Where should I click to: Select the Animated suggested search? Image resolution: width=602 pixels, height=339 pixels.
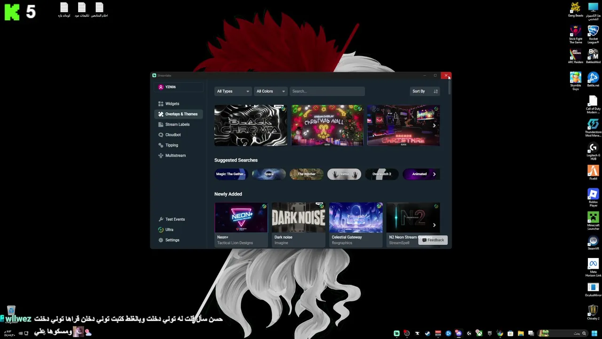(x=420, y=174)
